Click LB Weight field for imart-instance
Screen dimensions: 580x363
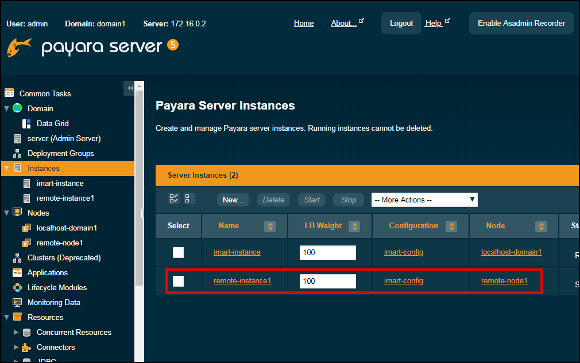pos(327,252)
